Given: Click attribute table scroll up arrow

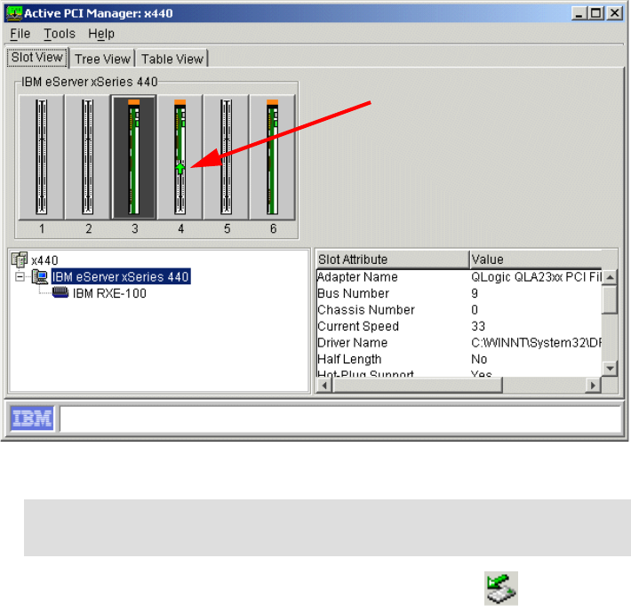Looking at the screenshot, I should 610,277.
